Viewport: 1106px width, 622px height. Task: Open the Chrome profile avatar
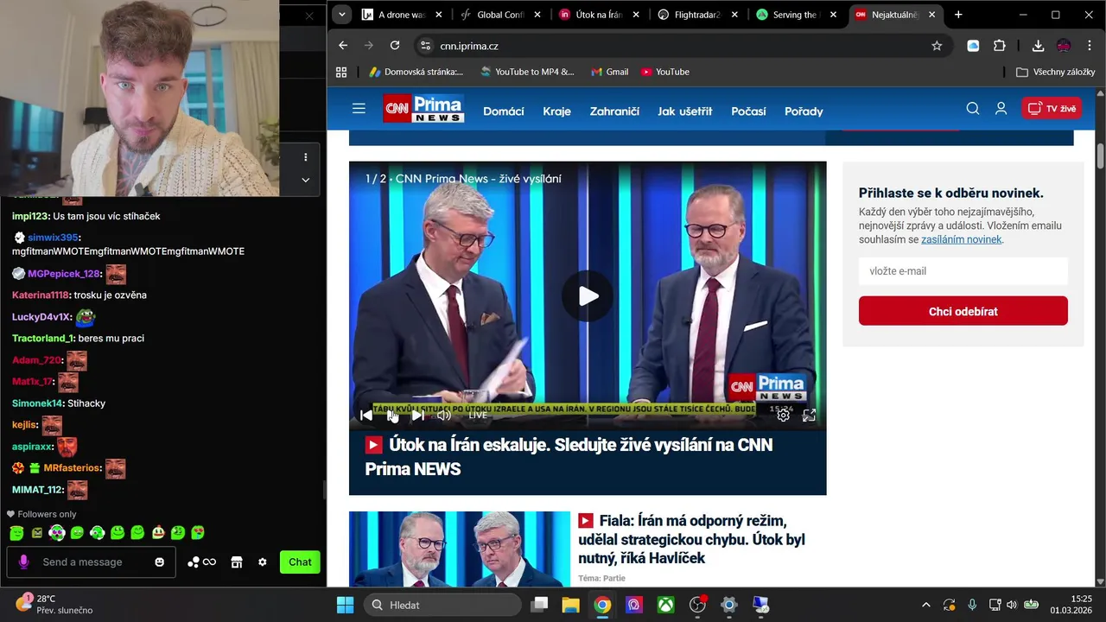click(x=1064, y=46)
